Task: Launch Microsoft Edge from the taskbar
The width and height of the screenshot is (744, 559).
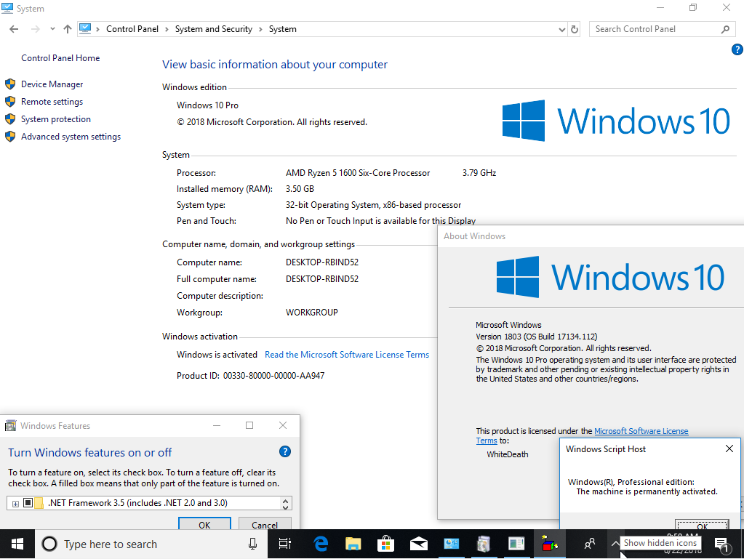Action: pos(321,544)
